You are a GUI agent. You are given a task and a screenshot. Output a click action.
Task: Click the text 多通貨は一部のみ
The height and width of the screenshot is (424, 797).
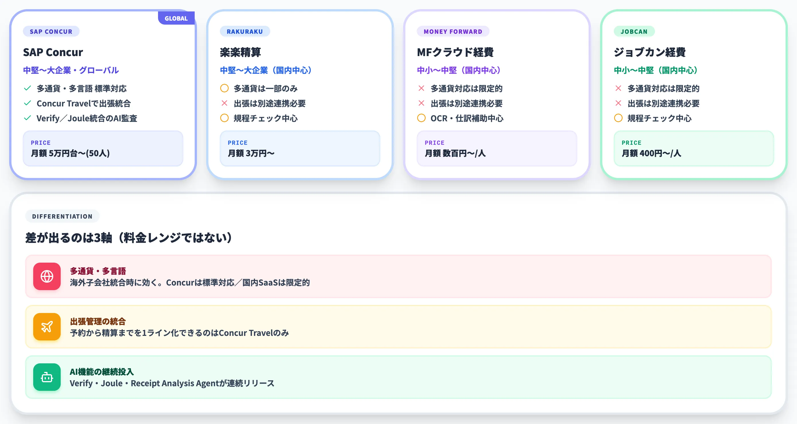pyautogui.click(x=265, y=88)
